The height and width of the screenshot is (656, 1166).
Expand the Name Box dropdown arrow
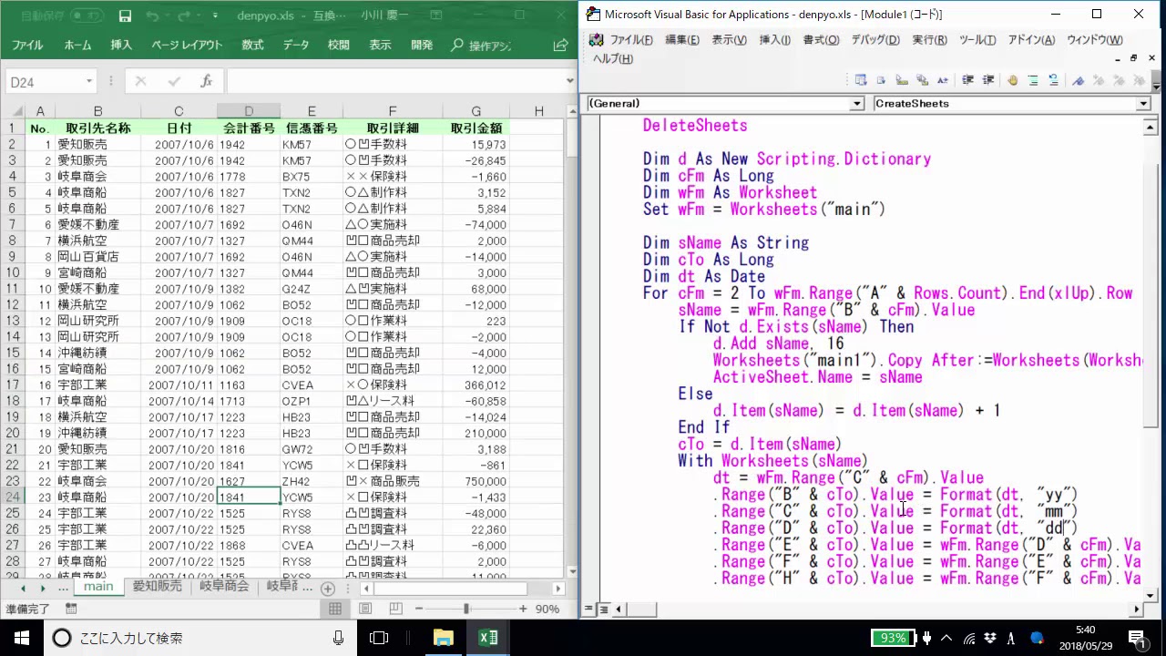(89, 82)
